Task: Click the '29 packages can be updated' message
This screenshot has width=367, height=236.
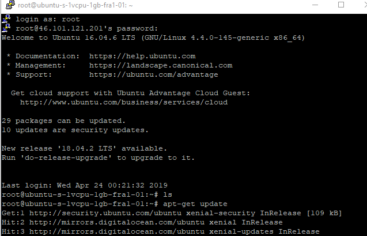Action: pyautogui.click(x=63, y=121)
